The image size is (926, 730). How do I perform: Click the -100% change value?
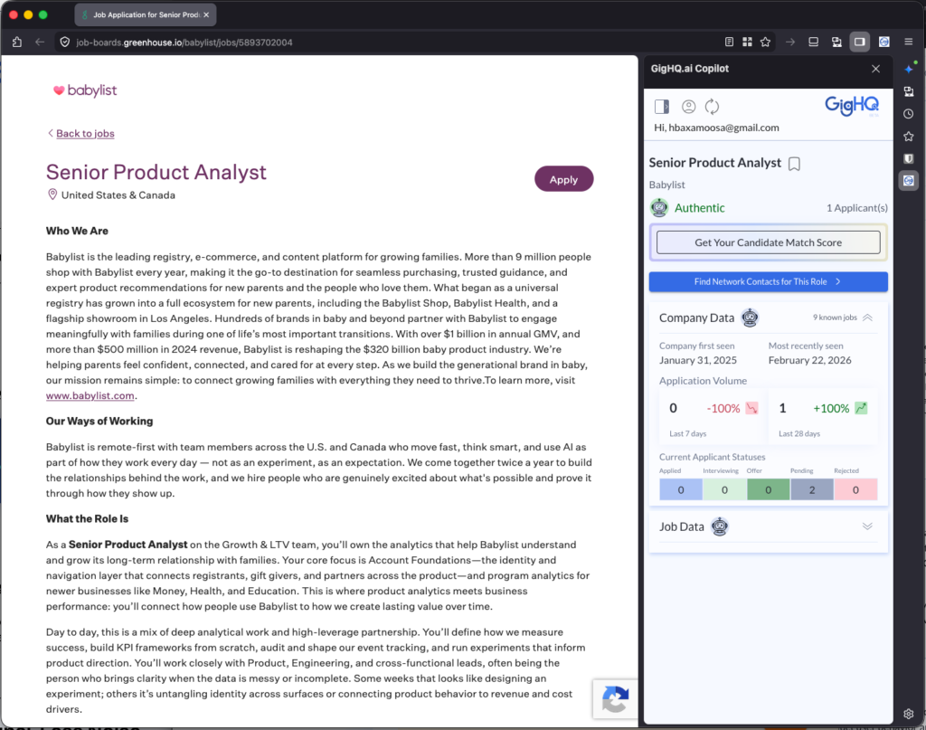(723, 408)
